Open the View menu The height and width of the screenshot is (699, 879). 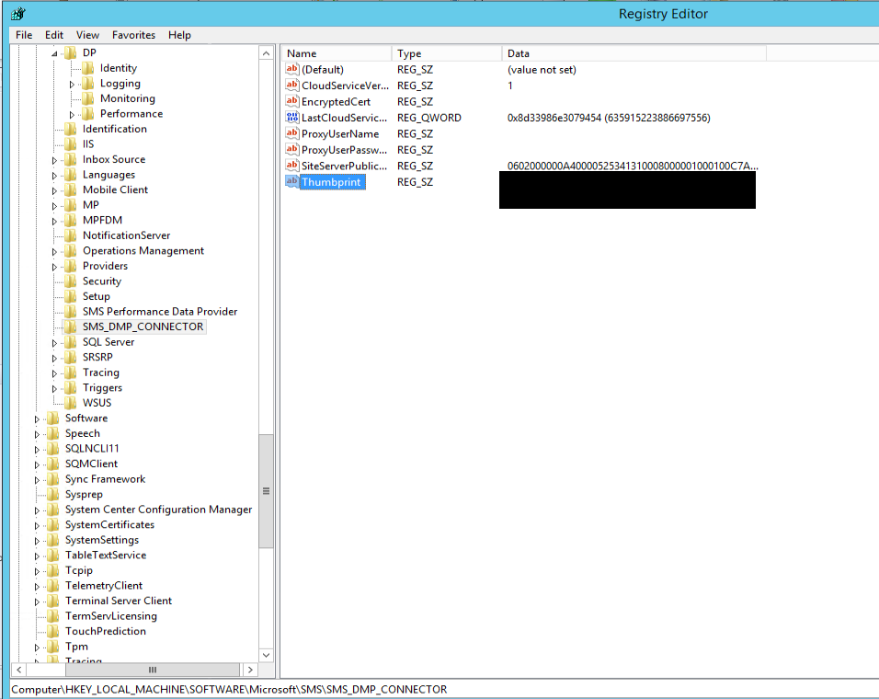[x=87, y=35]
